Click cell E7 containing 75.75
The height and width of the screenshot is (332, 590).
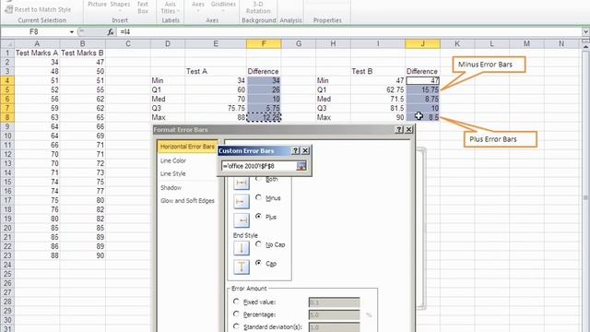point(216,109)
